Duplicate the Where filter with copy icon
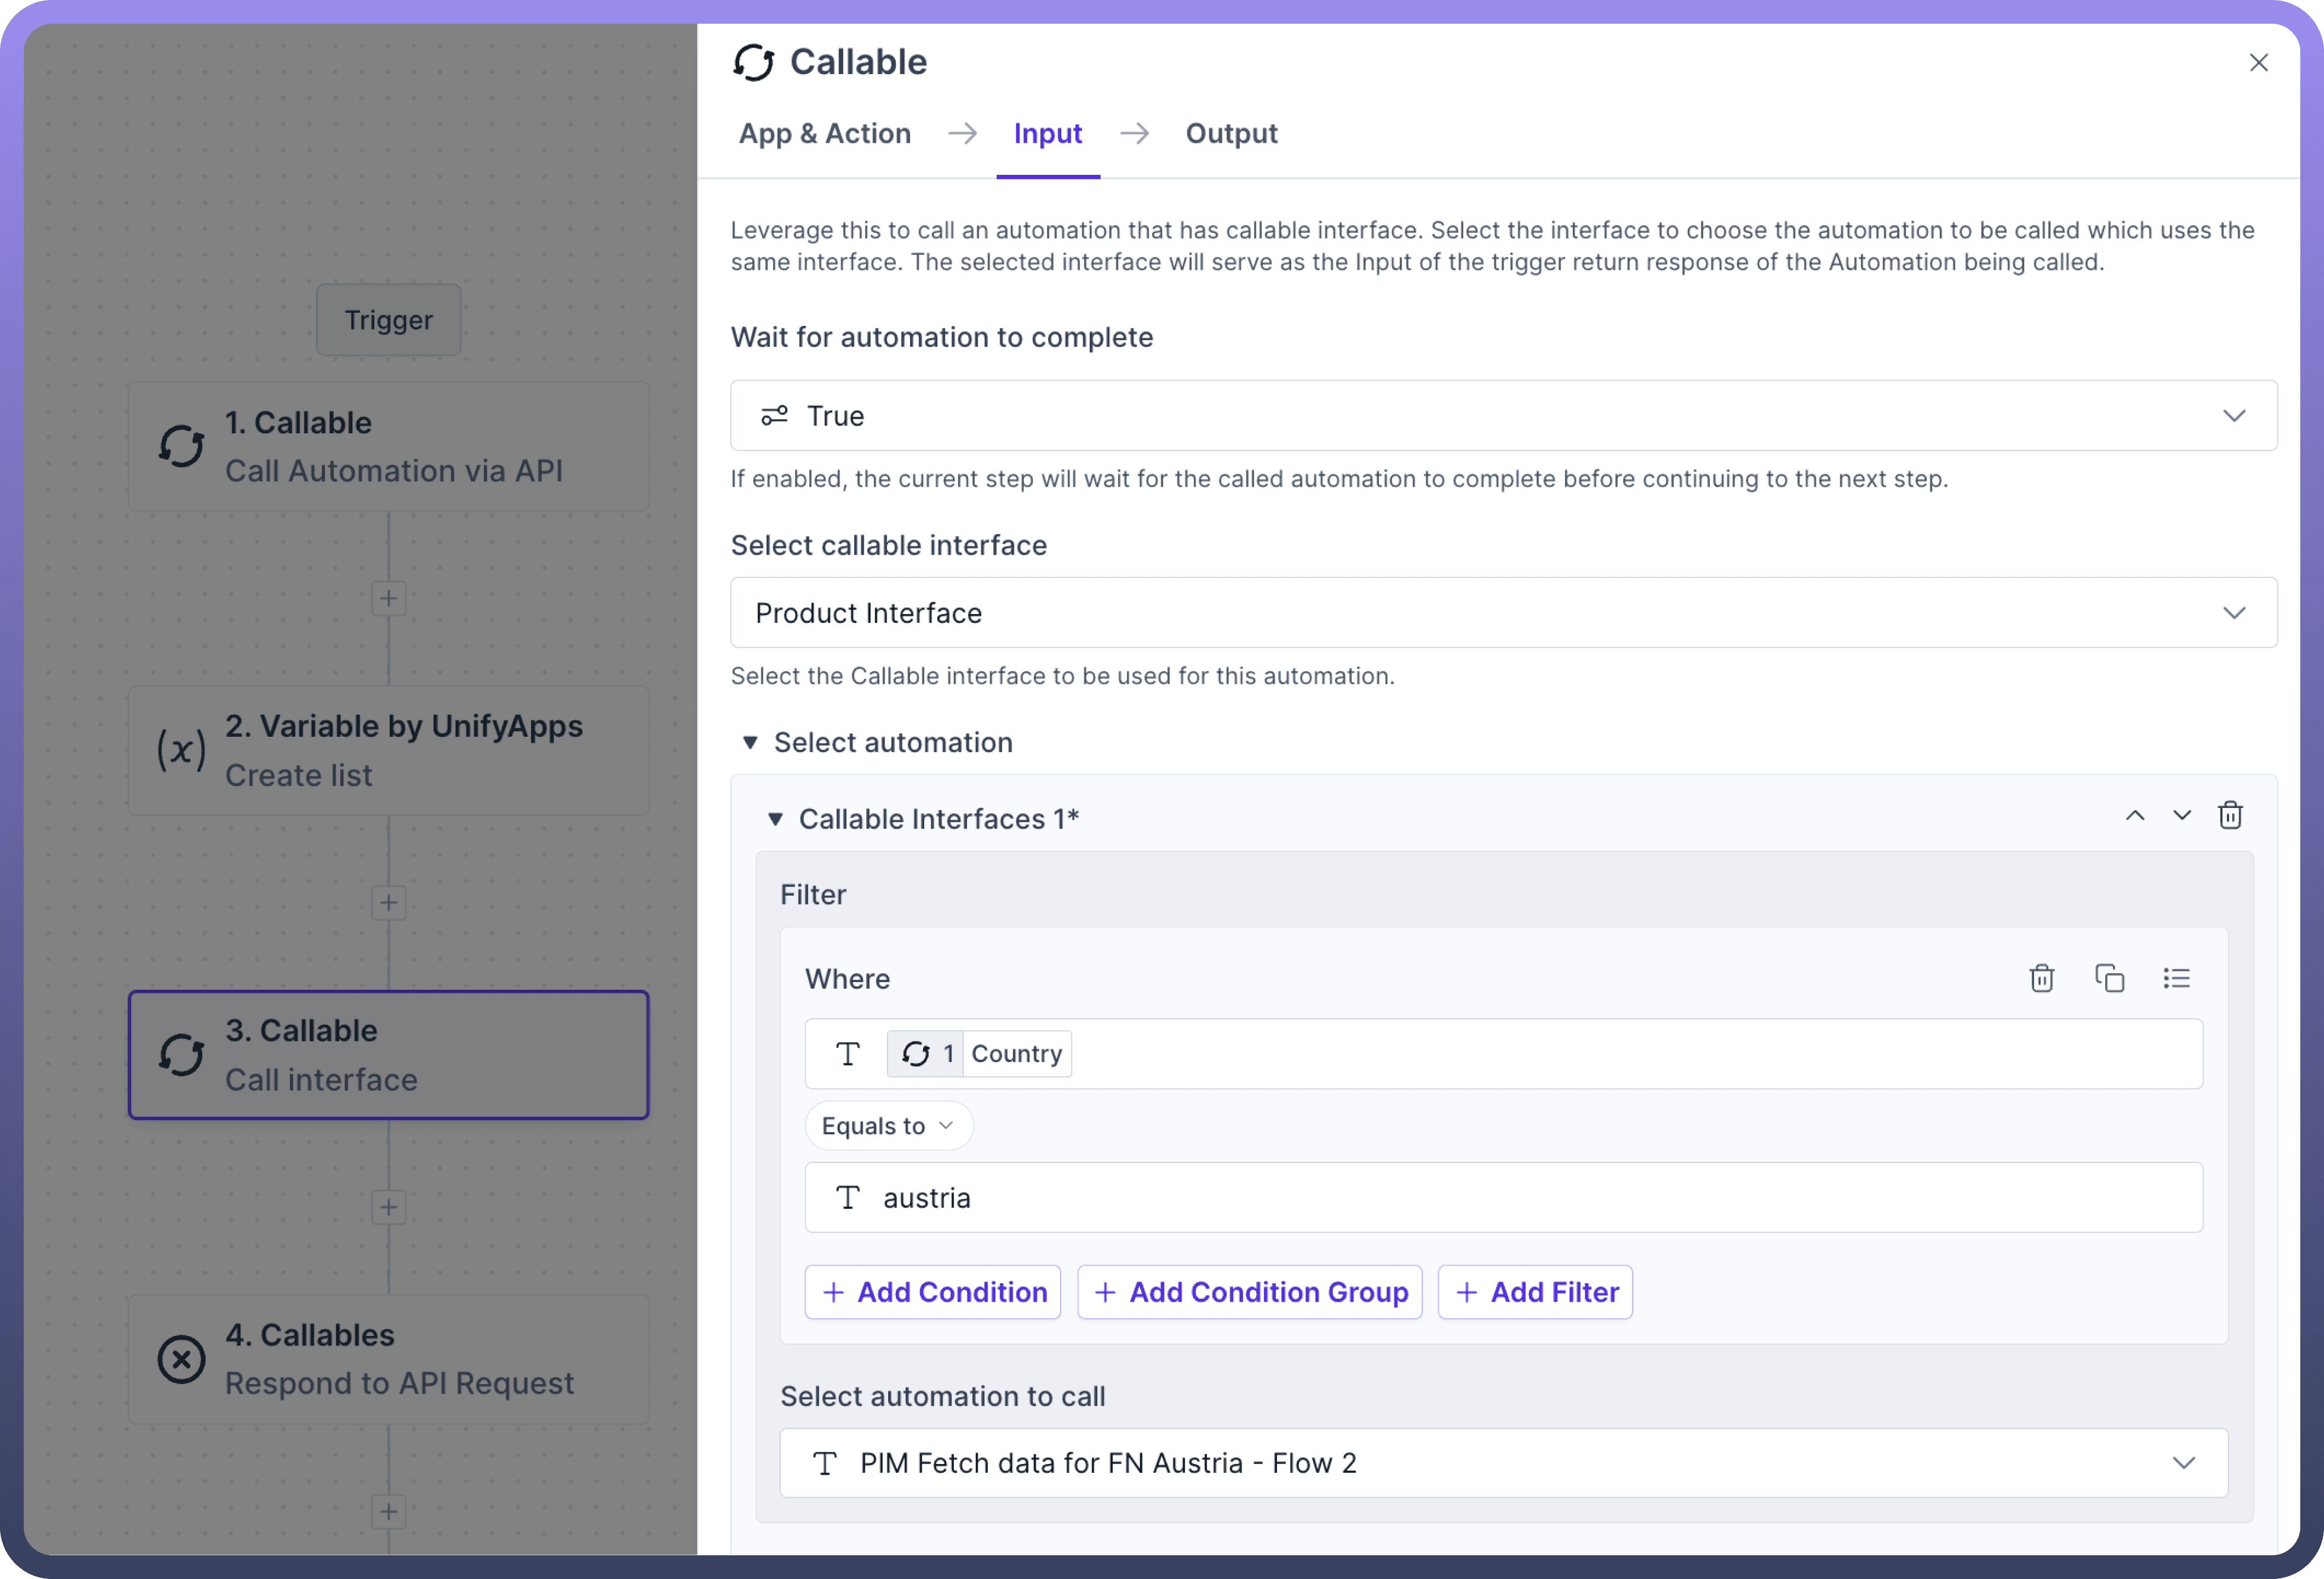The image size is (2324, 1579). (x=2109, y=978)
